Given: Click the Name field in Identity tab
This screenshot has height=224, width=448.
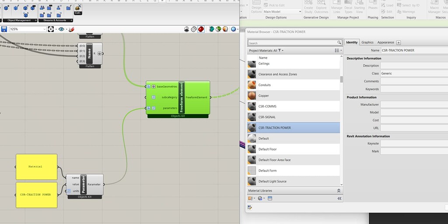Looking at the screenshot, I should click(414, 50).
